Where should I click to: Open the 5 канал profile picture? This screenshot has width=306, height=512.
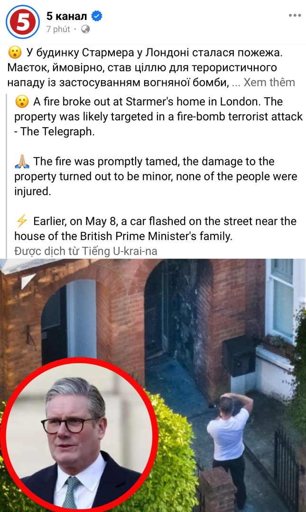(x=22, y=22)
